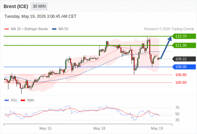Click the red 106.80 support label
197x134 pixels.
tap(181, 75)
